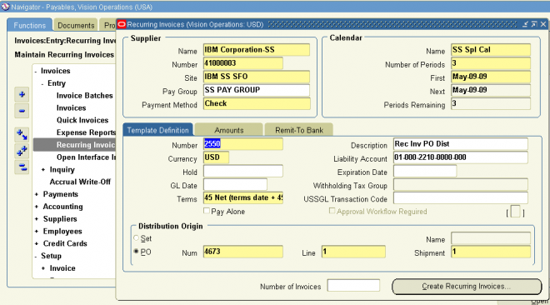Open the Remit-To Bank tab
The height and width of the screenshot is (305, 550).
pos(299,130)
